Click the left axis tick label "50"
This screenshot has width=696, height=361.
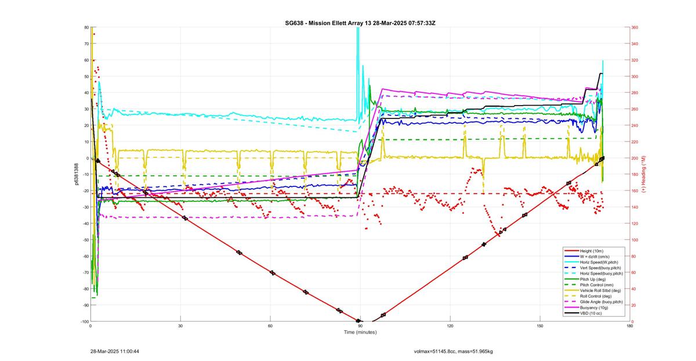[x=86, y=77]
